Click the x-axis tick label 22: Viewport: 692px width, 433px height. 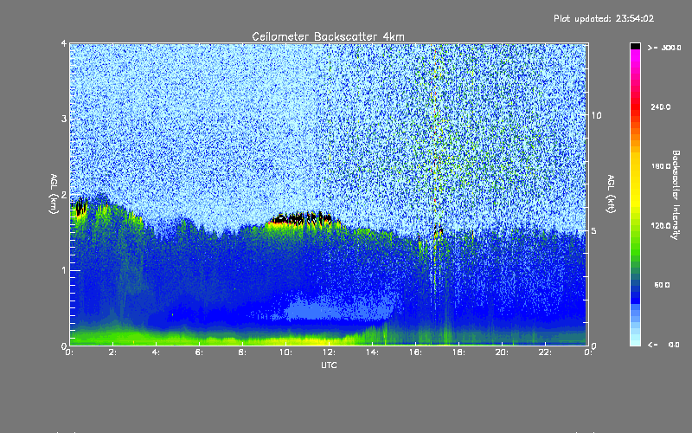click(545, 352)
